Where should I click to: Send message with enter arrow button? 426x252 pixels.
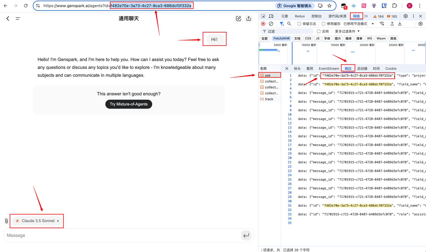point(246,235)
